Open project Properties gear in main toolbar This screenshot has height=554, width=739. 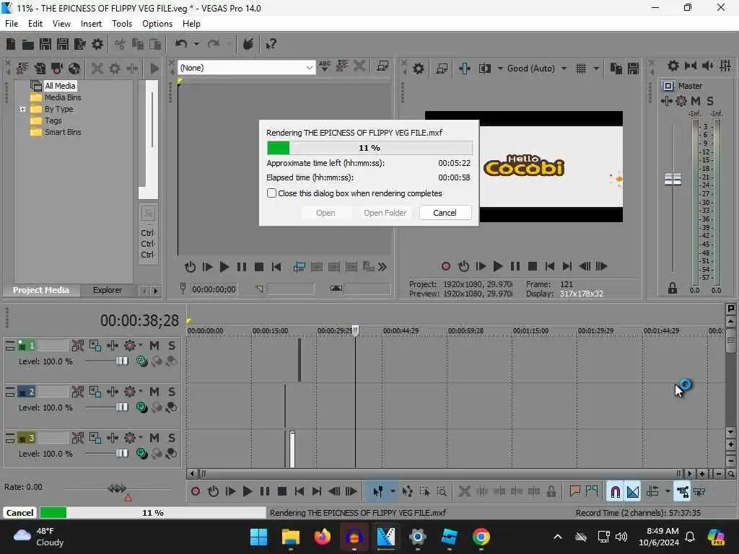click(x=97, y=44)
